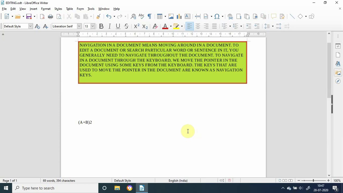Click the zoom slider handle
Viewport: 343px width, 193px height.
[x=313, y=181]
